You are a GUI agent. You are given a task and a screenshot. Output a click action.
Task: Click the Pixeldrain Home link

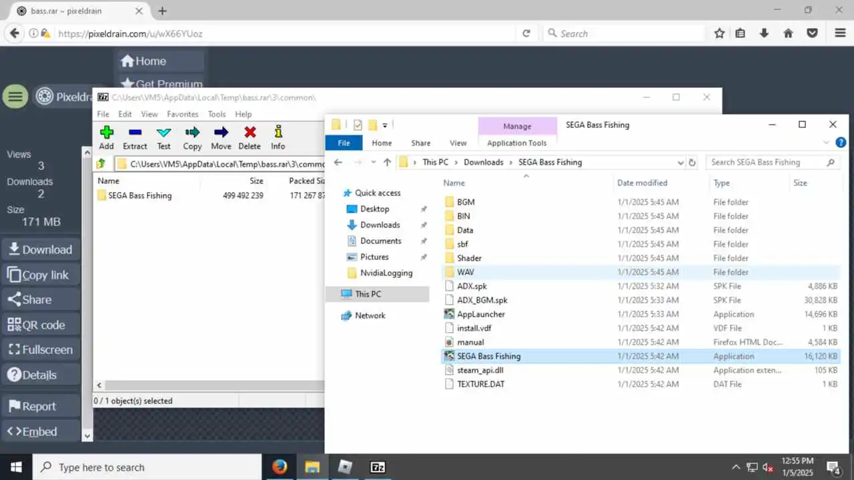click(161, 61)
